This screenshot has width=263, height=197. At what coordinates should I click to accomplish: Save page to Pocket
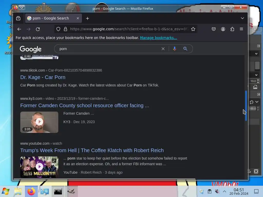click(x=213, y=29)
